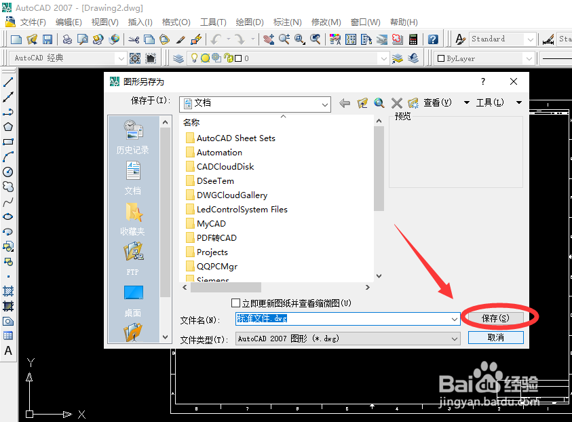Click the Open file toolbar icon
The height and width of the screenshot is (422, 572).
32,39
